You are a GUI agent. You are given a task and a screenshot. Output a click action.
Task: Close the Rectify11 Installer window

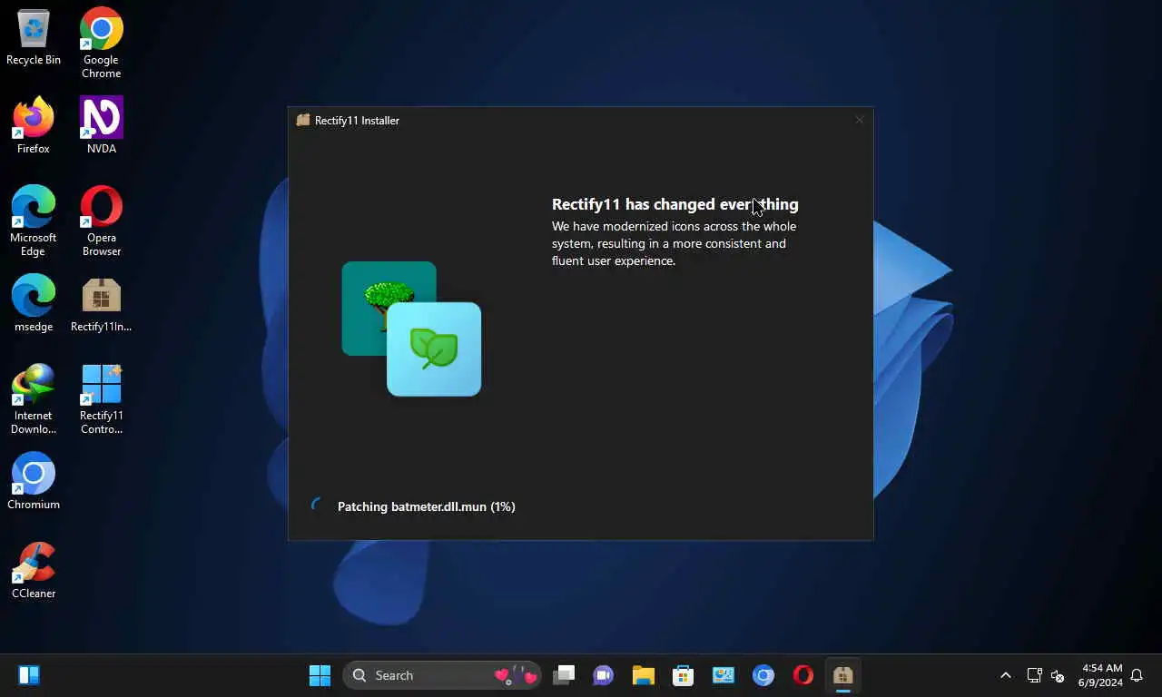[x=859, y=120]
